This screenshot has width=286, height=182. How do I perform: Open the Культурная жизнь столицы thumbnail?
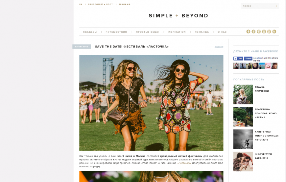click(x=243, y=139)
